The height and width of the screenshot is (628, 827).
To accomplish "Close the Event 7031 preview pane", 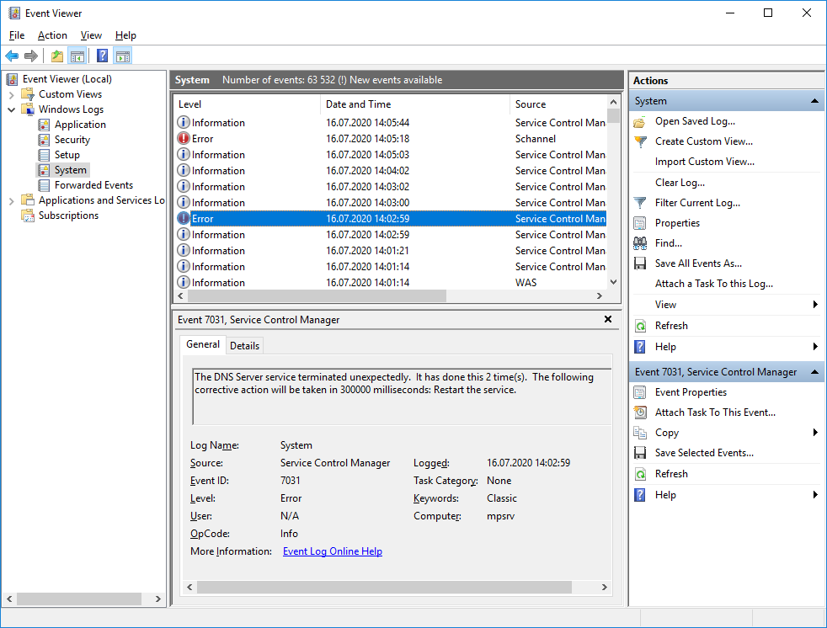I will pos(608,319).
